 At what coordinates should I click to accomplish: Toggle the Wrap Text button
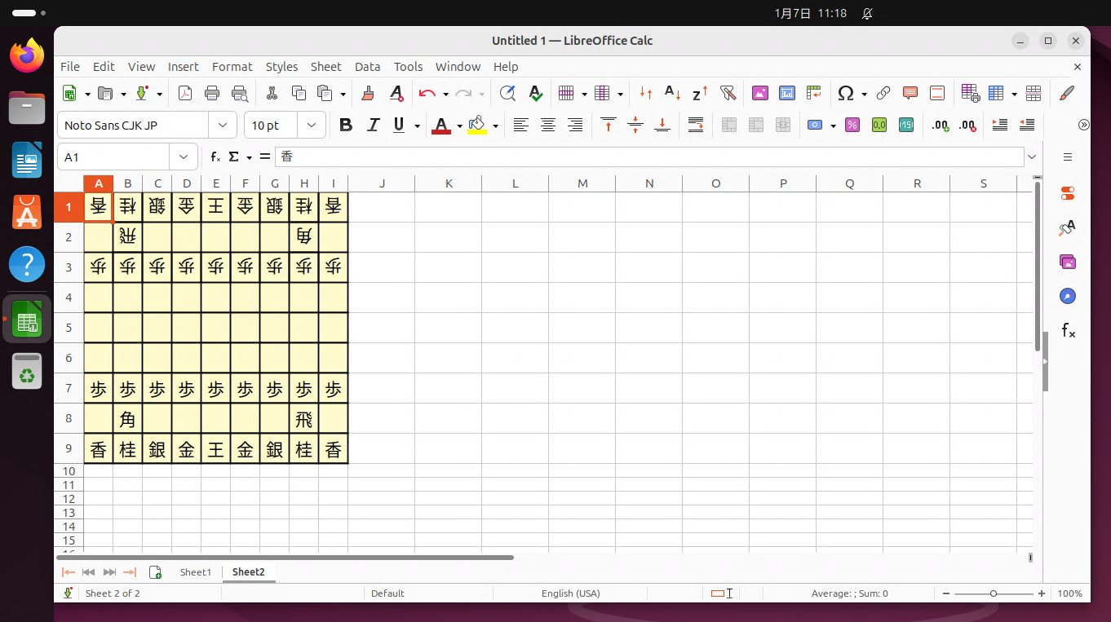pyautogui.click(x=696, y=125)
